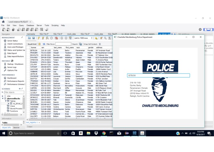Click the reconnect to DBMS icon
The width and height of the screenshot is (214, 152).
[x=47, y=30]
